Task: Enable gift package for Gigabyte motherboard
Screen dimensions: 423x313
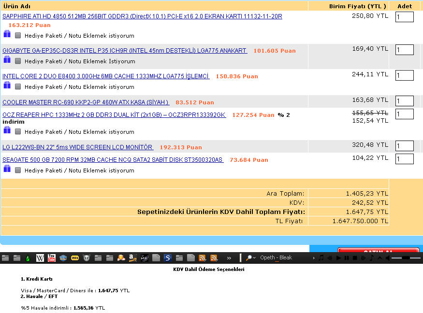Action: [18, 61]
